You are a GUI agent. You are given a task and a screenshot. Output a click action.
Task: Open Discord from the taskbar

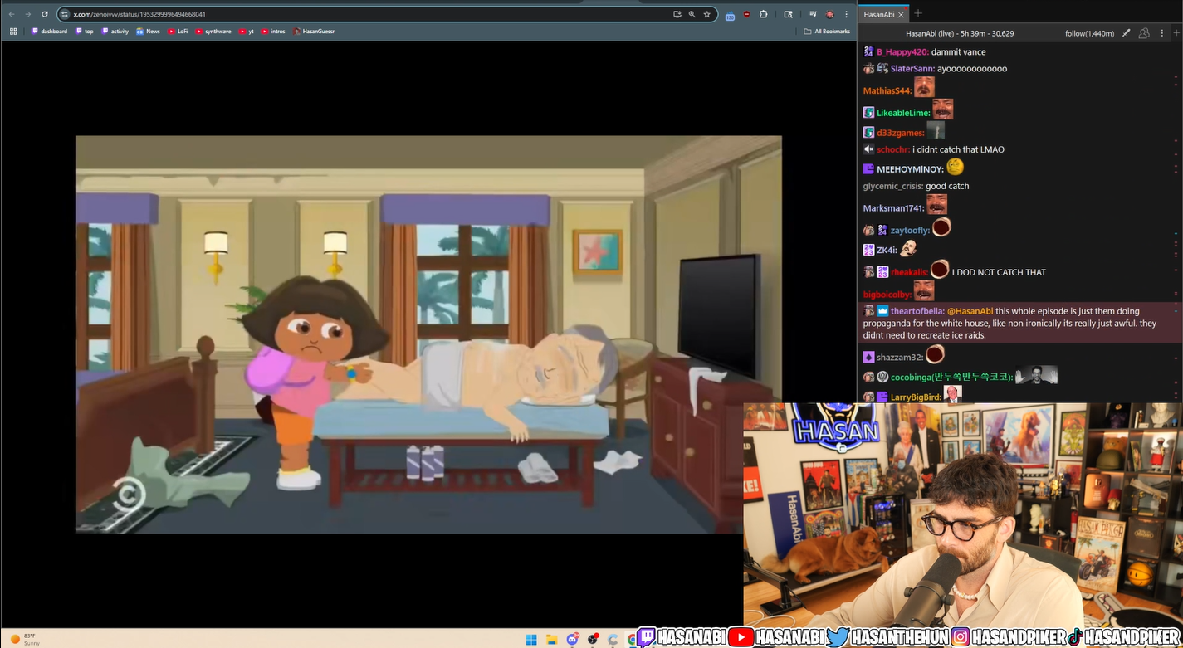click(x=572, y=639)
